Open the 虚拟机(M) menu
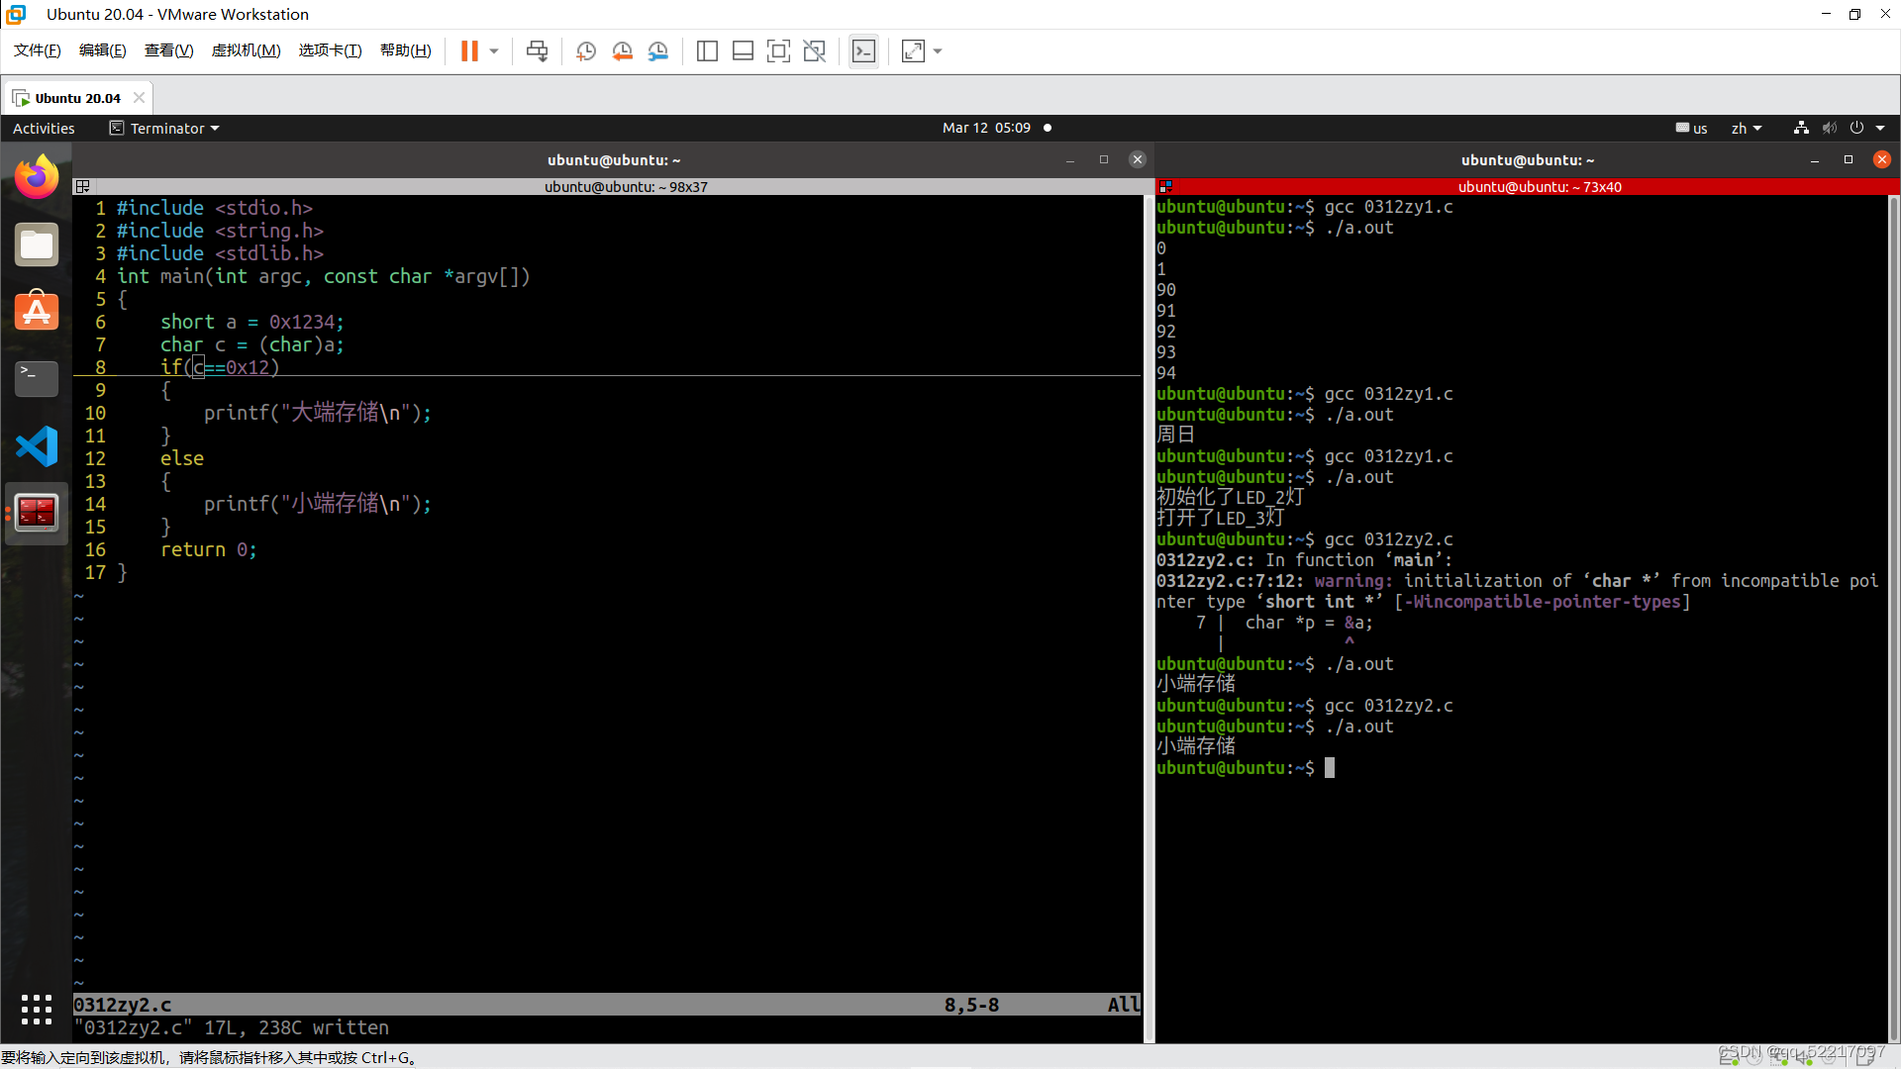 [x=246, y=50]
